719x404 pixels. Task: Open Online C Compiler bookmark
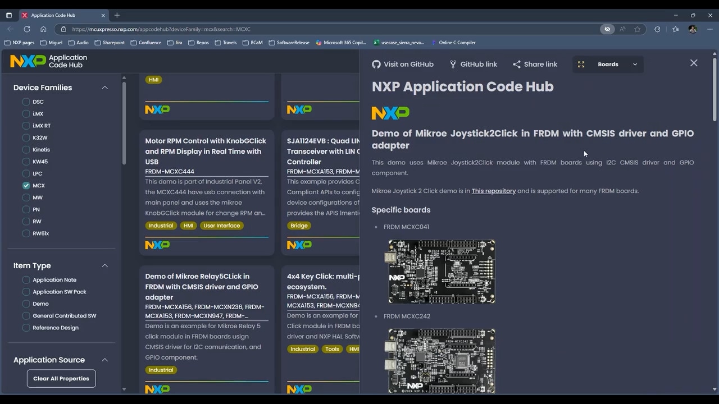pos(453,43)
